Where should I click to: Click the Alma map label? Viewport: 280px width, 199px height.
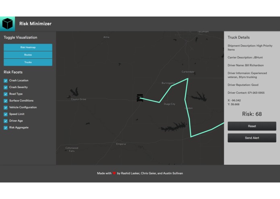[106, 37]
